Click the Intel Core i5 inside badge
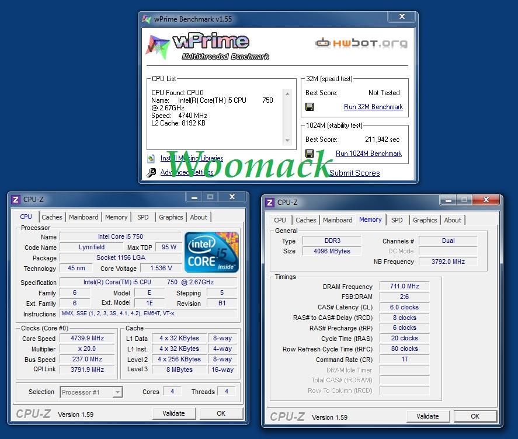The height and width of the screenshot is (439, 518). 211,252
